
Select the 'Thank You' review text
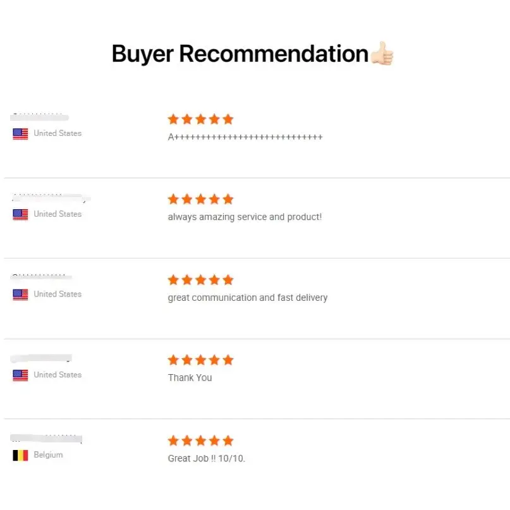tap(190, 378)
